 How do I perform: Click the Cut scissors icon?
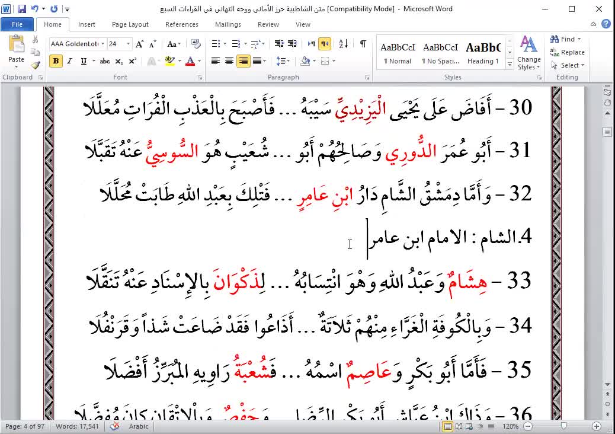pyautogui.click(x=36, y=39)
